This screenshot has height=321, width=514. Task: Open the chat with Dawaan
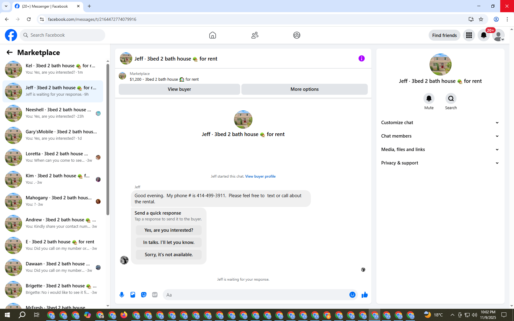53,267
